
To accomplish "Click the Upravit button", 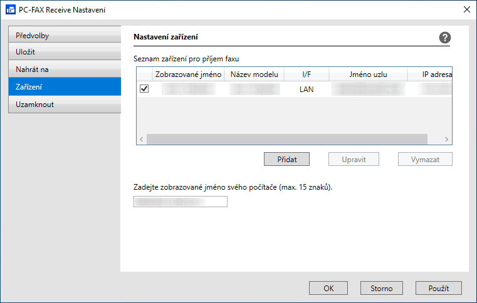I will (x=354, y=159).
